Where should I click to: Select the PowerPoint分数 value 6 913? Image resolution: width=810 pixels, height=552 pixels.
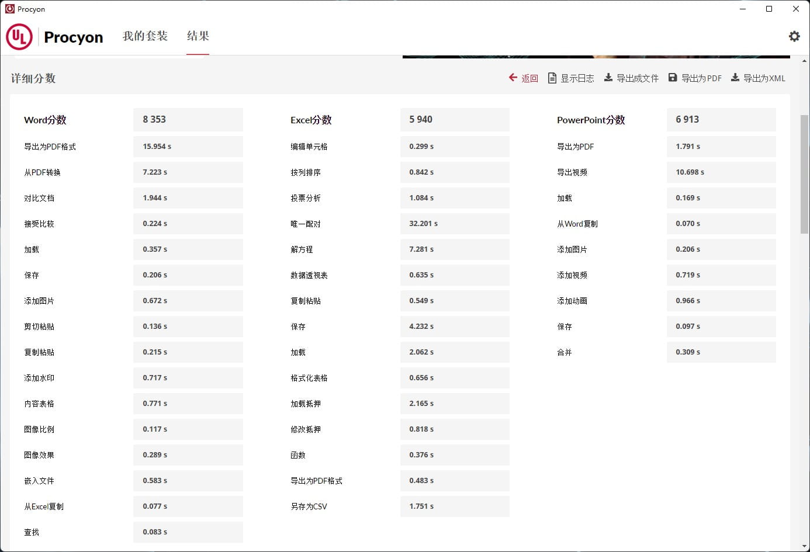[x=721, y=120]
